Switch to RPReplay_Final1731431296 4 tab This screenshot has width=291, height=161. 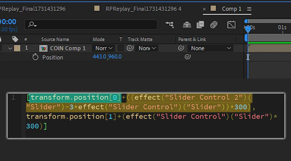[x=143, y=9]
